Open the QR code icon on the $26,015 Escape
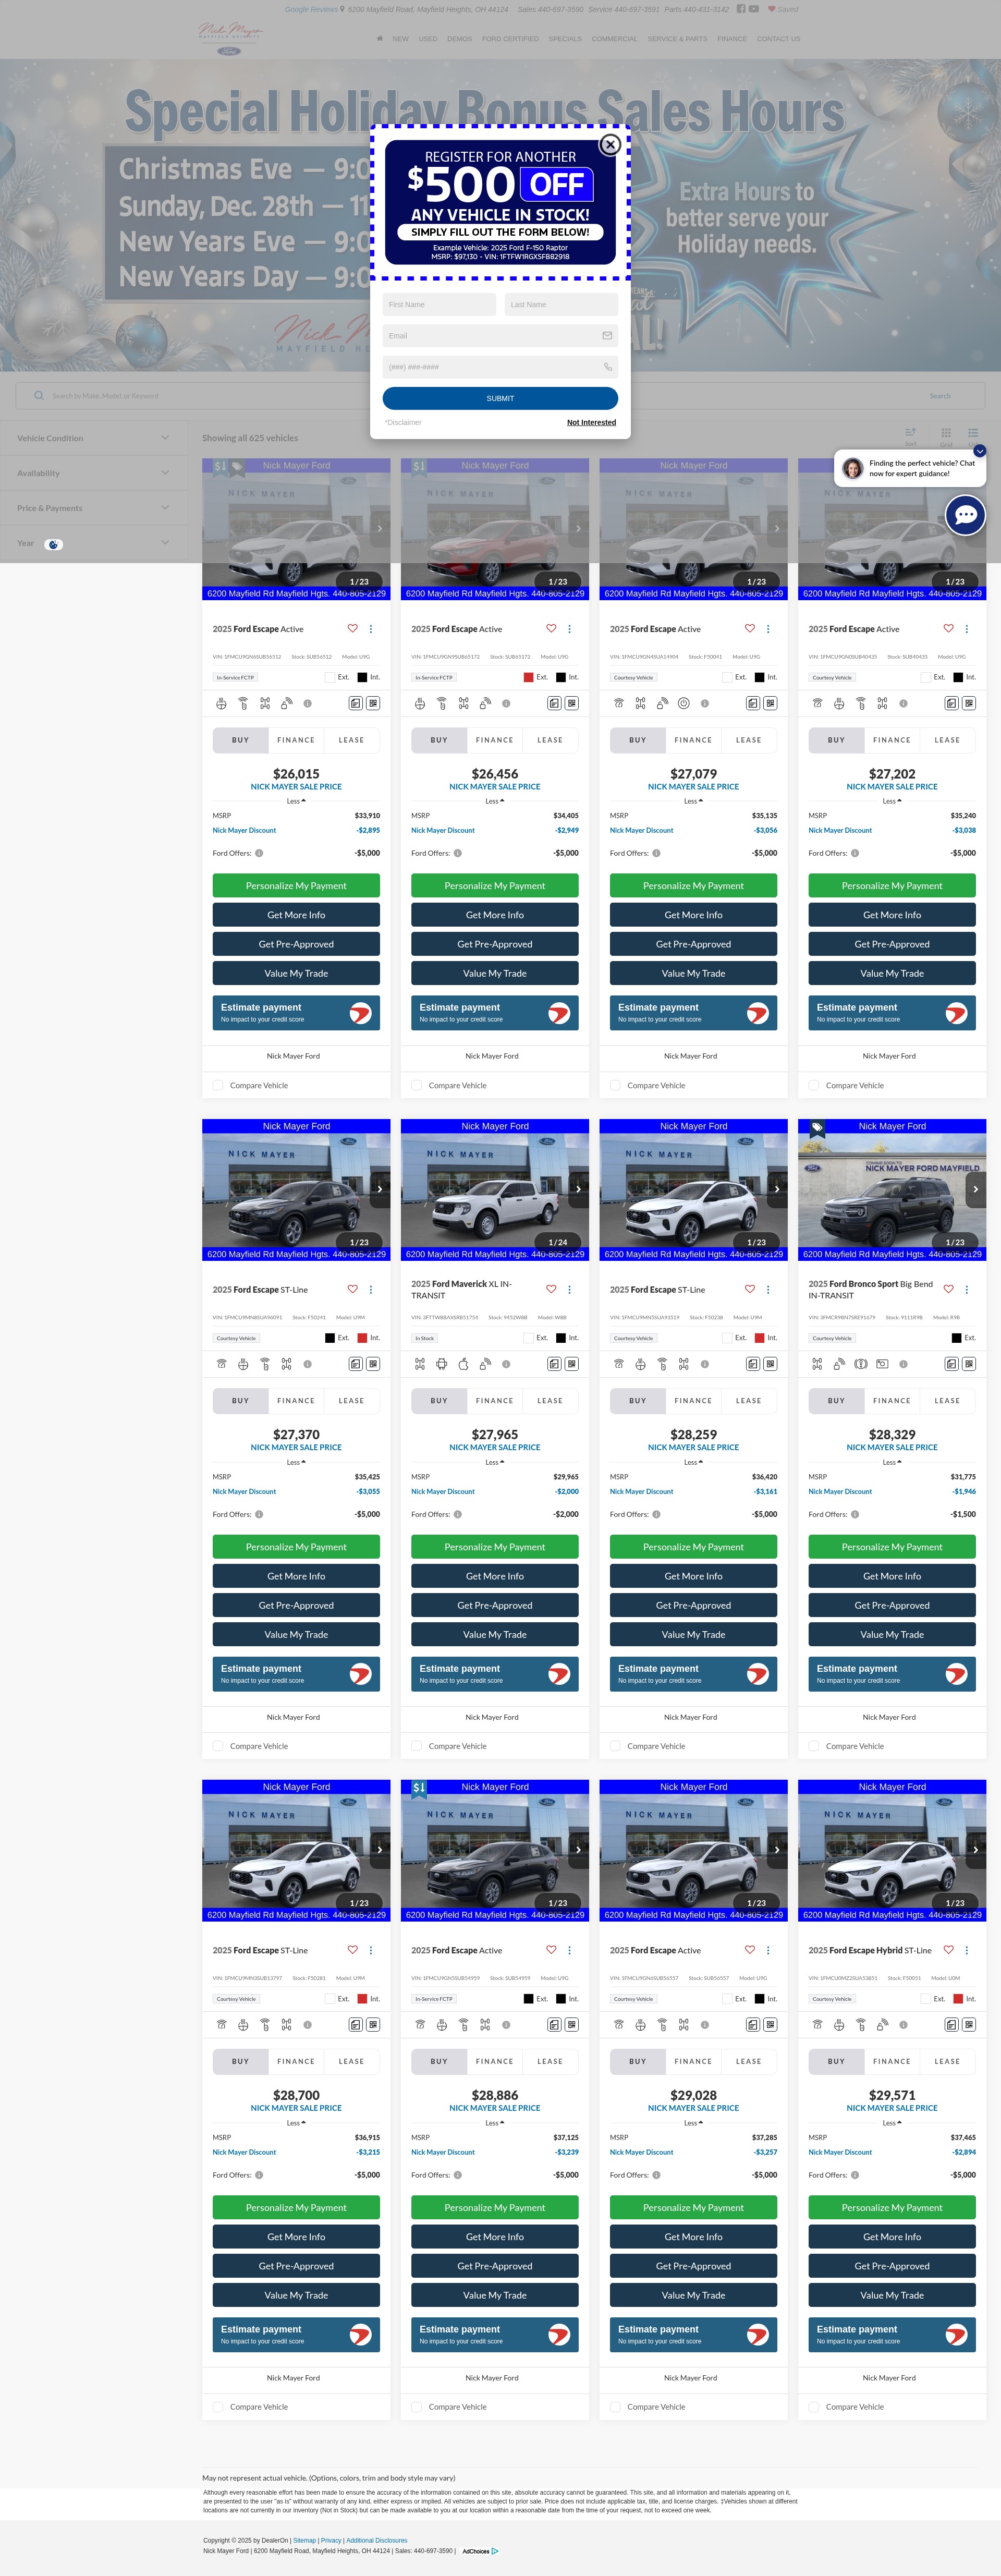The height and width of the screenshot is (2576, 1001). 373,704
